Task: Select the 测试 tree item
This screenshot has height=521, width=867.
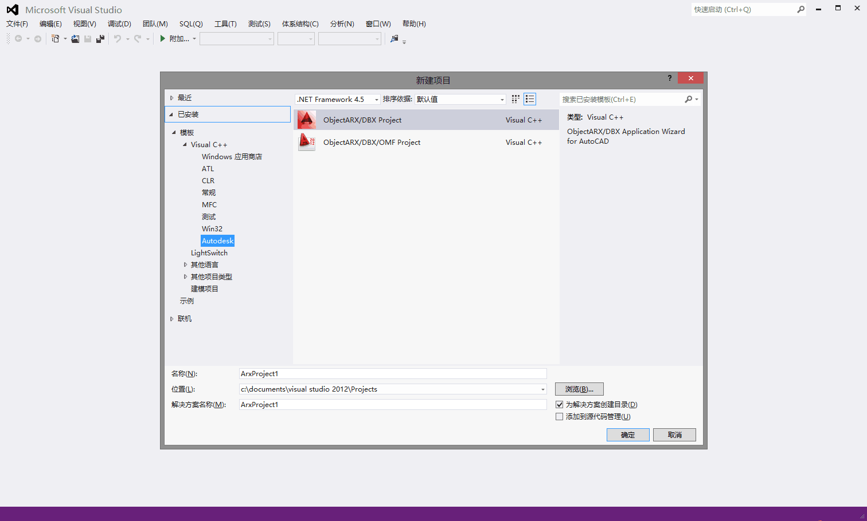Action: click(209, 216)
